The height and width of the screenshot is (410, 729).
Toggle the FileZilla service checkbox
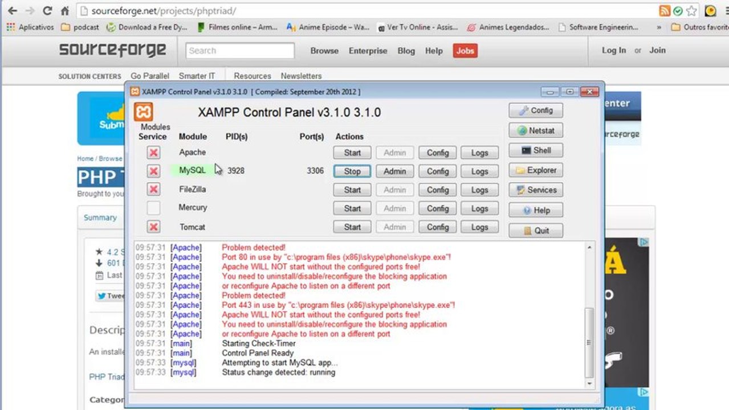click(153, 189)
